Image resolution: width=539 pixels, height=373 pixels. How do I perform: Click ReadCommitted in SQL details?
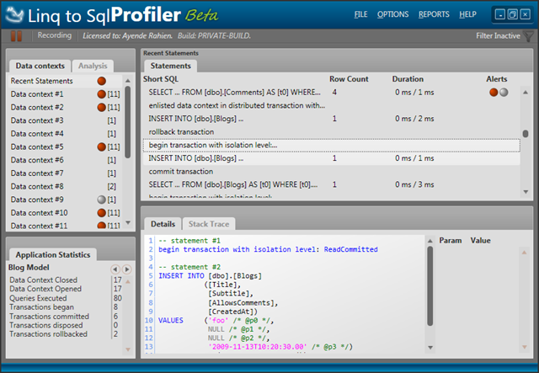[350, 249]
